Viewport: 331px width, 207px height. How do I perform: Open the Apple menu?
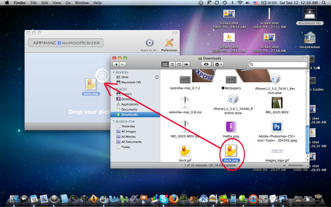coord(7,3)
